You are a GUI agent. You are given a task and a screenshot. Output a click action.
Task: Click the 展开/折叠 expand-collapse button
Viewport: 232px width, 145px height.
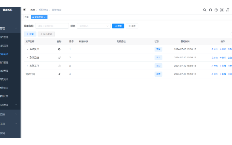(46, 34)
